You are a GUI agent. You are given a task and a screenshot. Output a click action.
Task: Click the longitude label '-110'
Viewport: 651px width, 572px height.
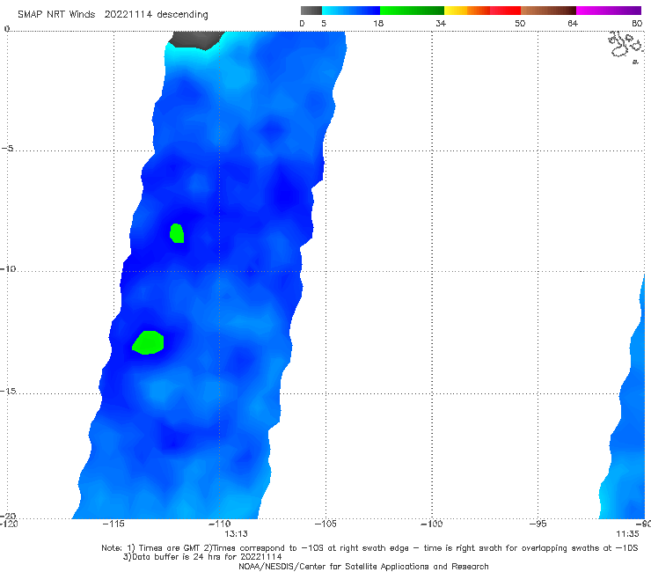219,524
